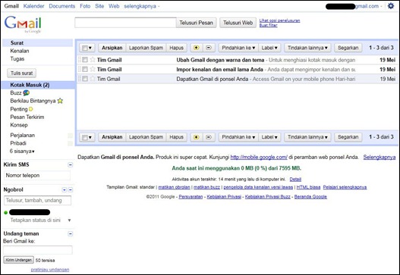Open Documents from the top bar
Screen dimensions: 400x275
click(x=62, y=6)
